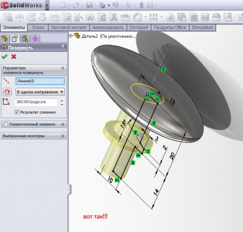Toggle the Результат слияния checkbox
The width and height of the screenshot is (243, 232).
[x=17, y=112]
